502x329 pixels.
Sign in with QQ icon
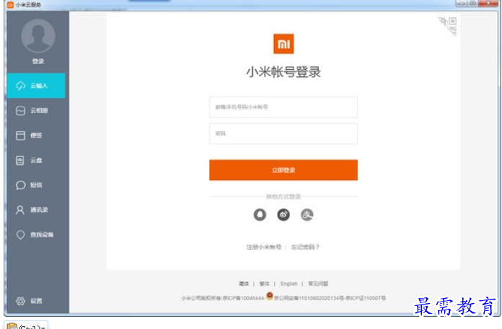[x=260, y=215]
